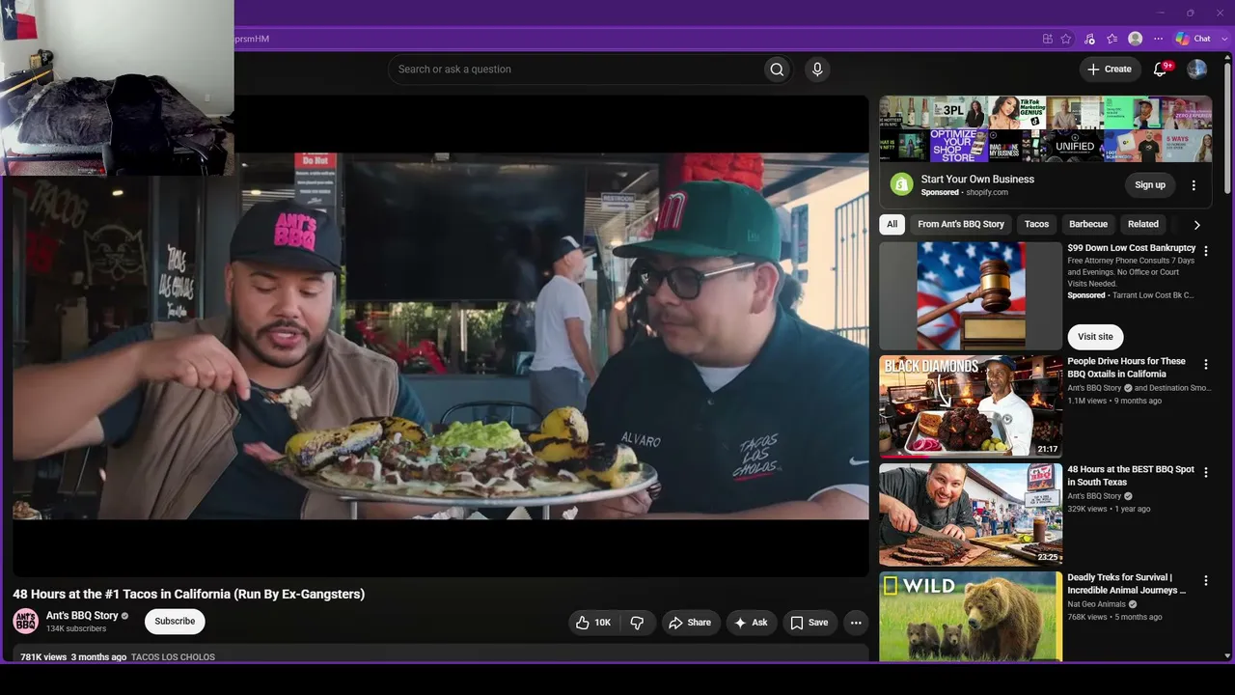The width and height of the screenshot is (1235, 695).
Task: Select the All filter chip
Action: coord(892,224)
